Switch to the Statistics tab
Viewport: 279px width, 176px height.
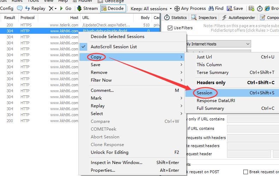pos(175,18)
